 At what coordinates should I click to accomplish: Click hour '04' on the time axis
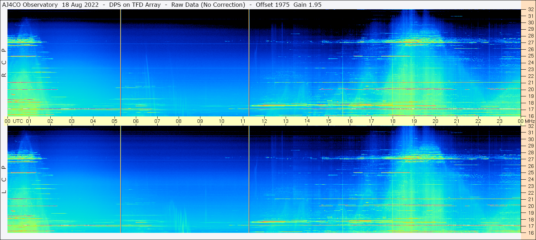(93, 121)
